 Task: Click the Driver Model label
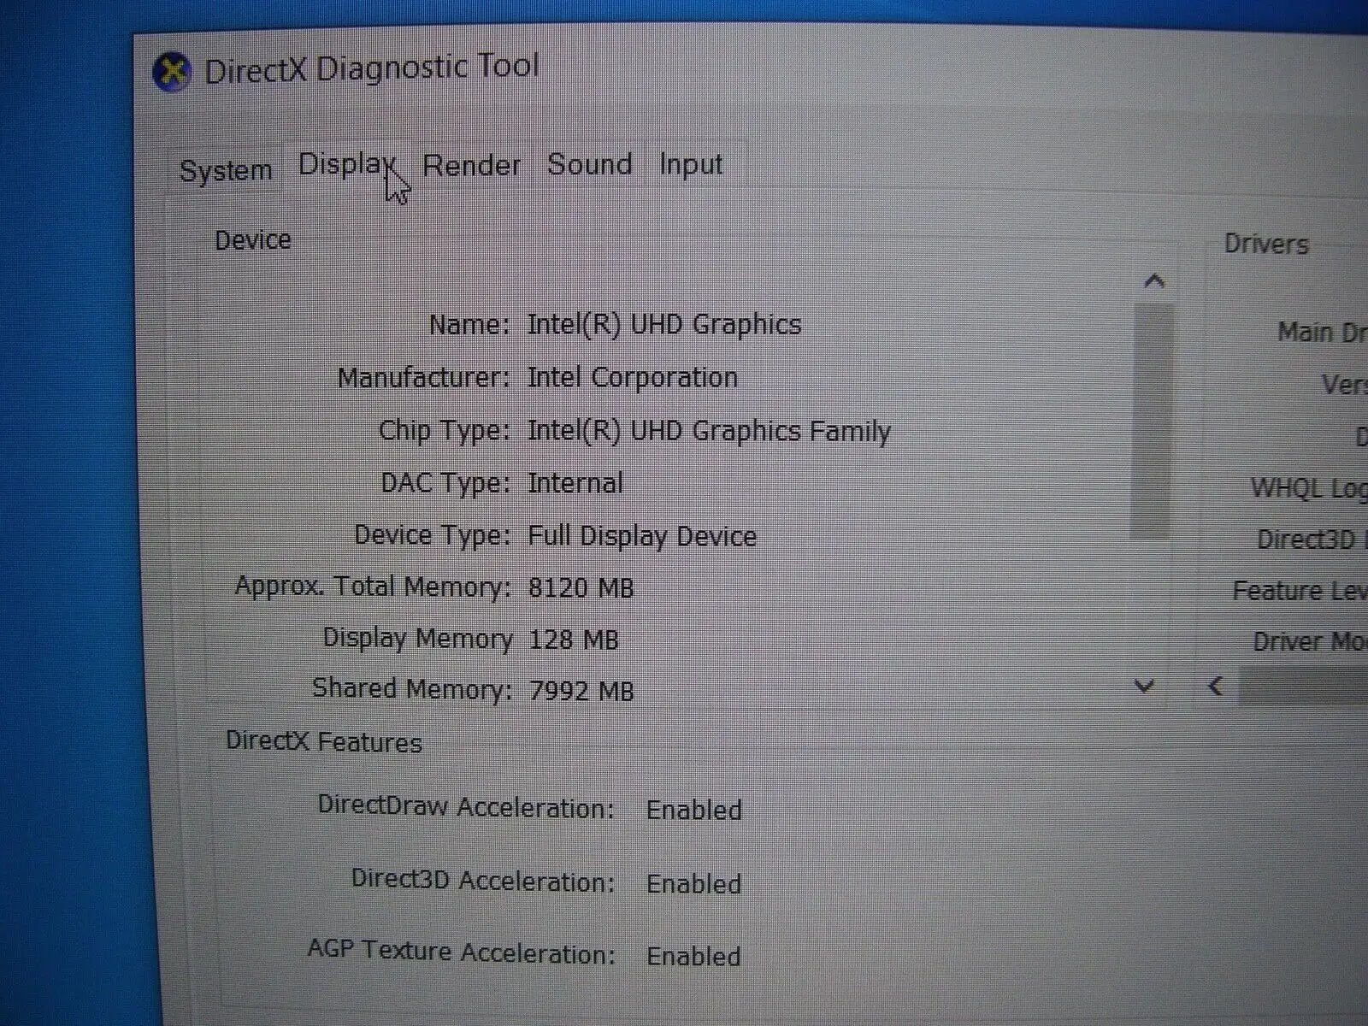tap(1310, 642)
